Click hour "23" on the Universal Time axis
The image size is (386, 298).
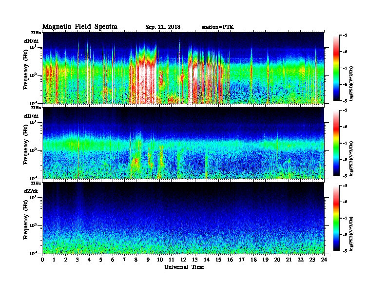click(x=312, y=260)
